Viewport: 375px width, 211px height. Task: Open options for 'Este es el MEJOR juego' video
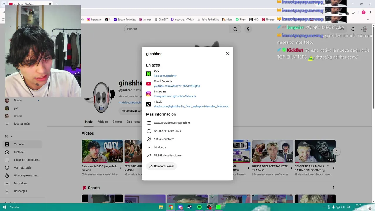pyautogui.click(x=121, y=167)
